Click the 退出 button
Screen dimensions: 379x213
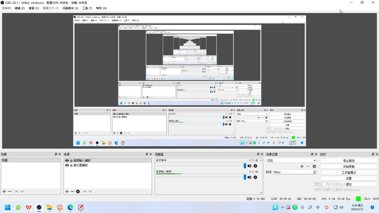pos(349,184)
